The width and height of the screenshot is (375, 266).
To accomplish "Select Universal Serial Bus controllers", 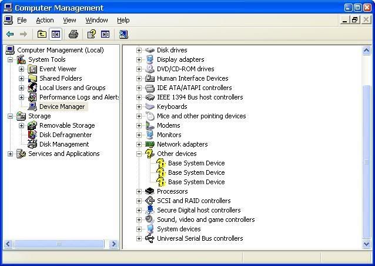I will (x=199, y=238).
